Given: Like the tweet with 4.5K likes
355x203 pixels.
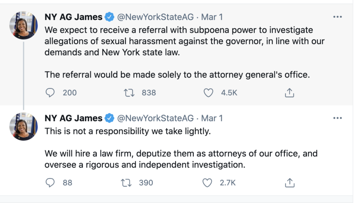Looking at the screenshot, I should pyautogui.click(x=208, y=93).
